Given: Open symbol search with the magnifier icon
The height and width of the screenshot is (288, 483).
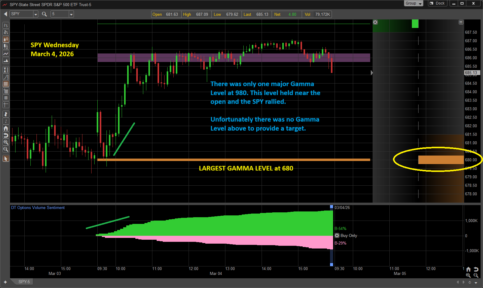Looking at the screenshot, I should (x=44, y=14).
